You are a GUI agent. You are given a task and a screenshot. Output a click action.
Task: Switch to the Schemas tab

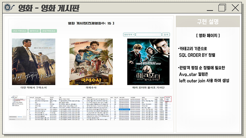20,117
